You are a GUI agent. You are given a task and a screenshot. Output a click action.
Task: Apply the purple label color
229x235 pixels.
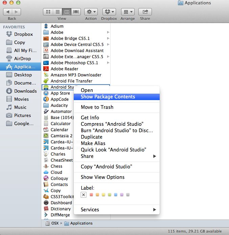tap(122, 195)
